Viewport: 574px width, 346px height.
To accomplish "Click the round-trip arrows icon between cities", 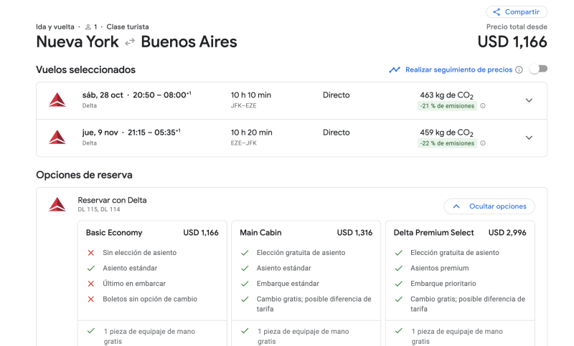I will (130, 43).
